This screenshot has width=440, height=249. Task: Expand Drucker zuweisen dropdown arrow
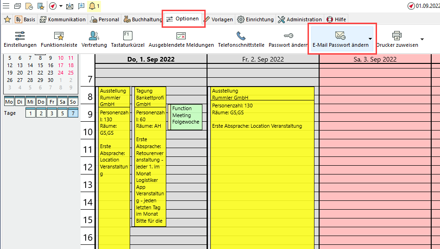[x=422, y=39]
